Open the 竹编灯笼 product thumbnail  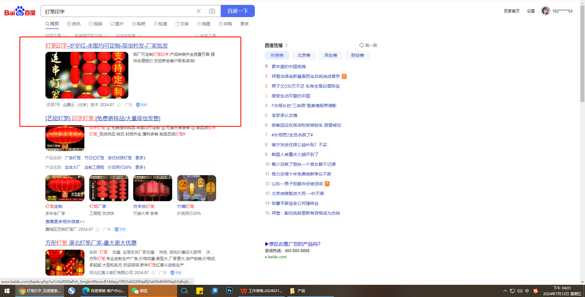(197, 188)
